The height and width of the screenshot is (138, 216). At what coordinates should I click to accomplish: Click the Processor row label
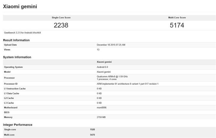9,78
